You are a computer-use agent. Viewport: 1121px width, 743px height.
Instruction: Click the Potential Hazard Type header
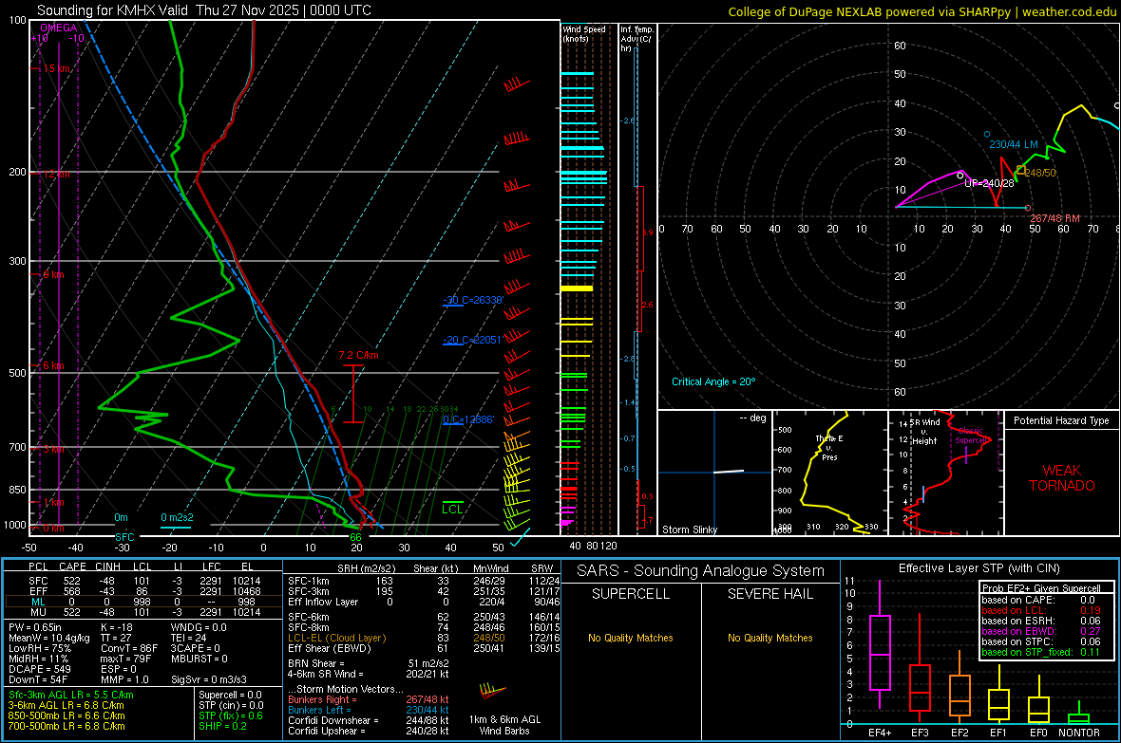point(1062,420)
